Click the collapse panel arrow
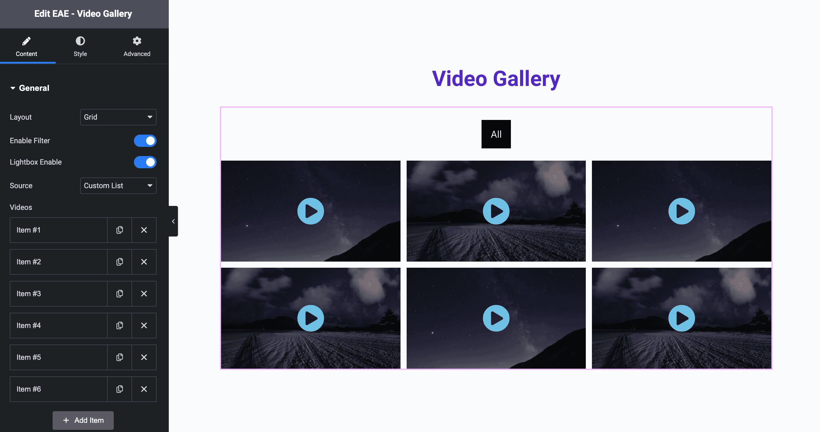820x432 pixels. tap(172, 222)
